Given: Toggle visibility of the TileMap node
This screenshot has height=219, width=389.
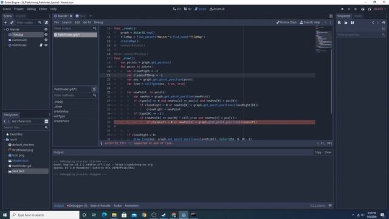Looking at the screenshot, I should (46, 35).
